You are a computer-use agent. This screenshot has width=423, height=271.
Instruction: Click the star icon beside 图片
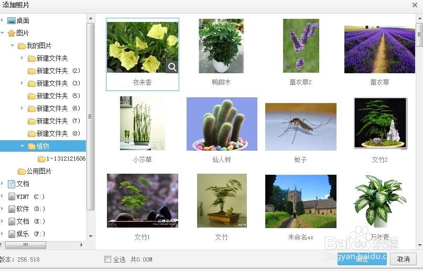pyautogui.click(x=12, y=33)
